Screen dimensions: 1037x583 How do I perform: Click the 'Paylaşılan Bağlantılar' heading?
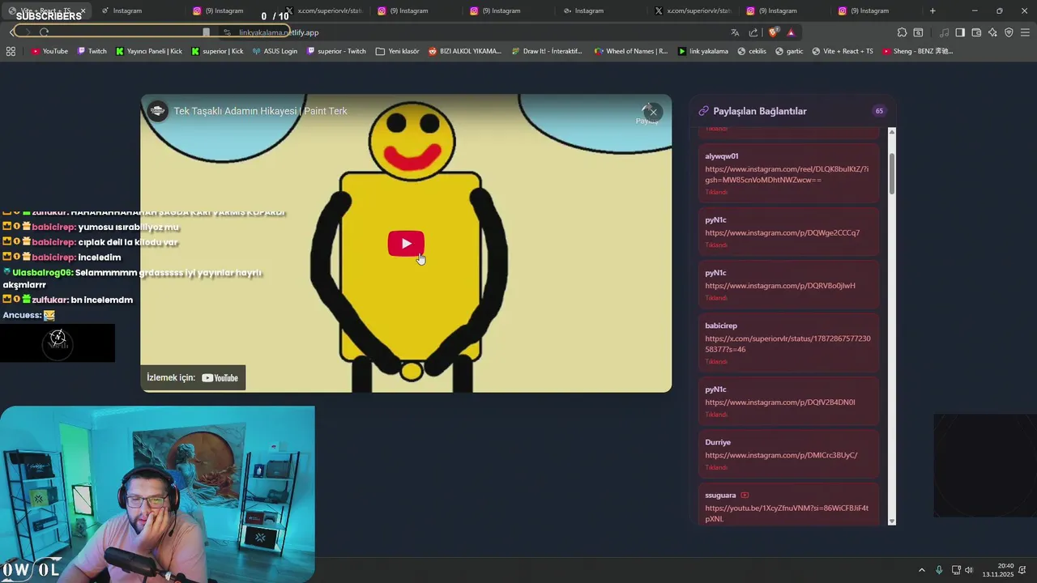point(759,111)
